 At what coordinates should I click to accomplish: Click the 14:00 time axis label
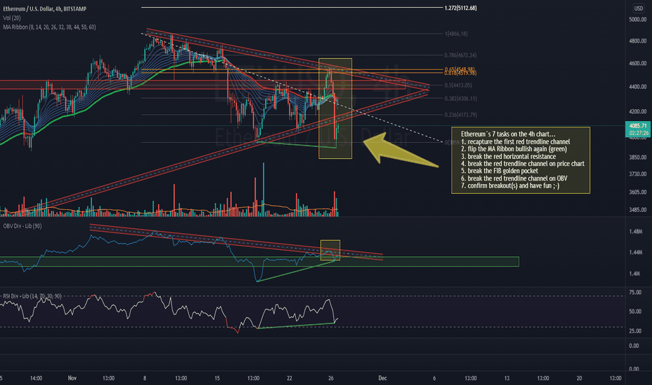36,378
